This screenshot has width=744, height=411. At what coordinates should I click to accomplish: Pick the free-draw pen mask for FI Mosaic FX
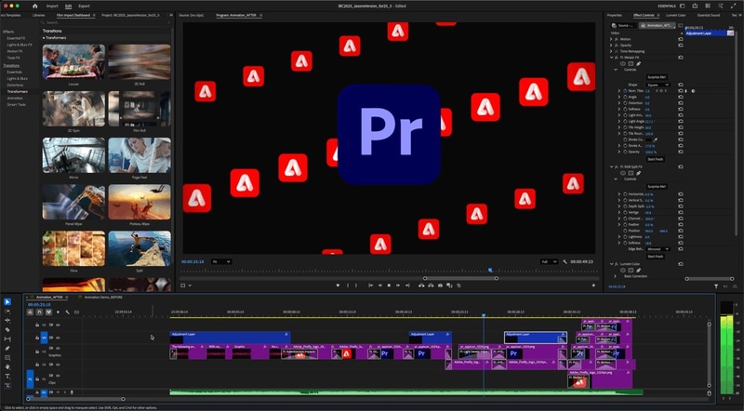(638, 63)
